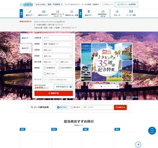Open the domestic hotel and ryokan nav icon
The height and width of the screenshot is (148, 158).
coord(71,11)
